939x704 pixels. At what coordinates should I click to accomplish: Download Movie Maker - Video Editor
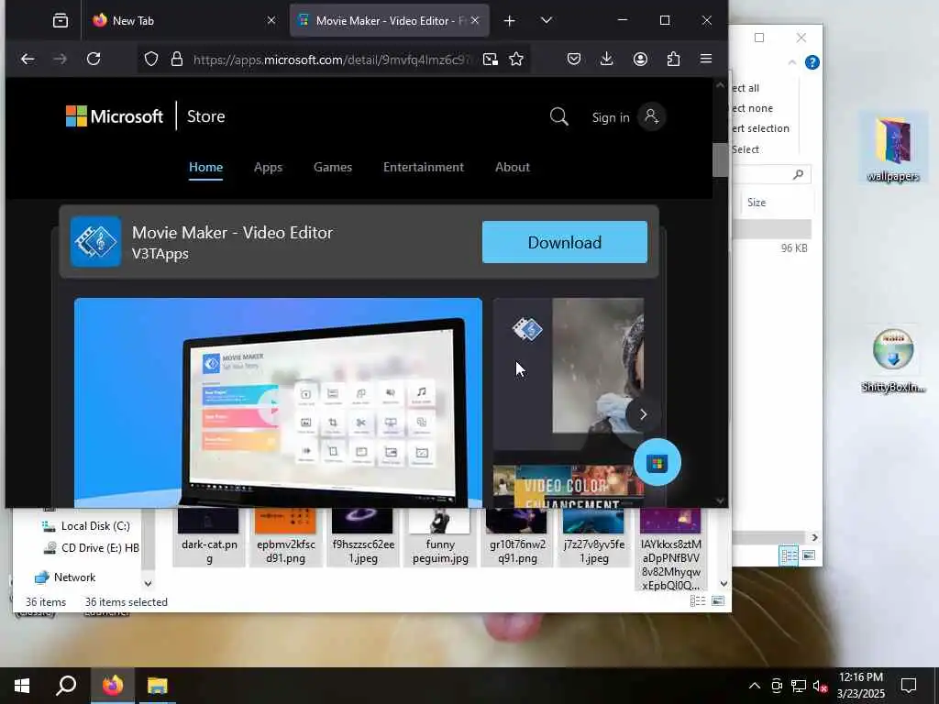[564, 242]
